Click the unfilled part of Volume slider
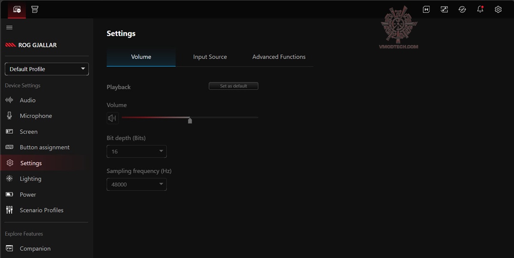Image resolution: width=514 pixels, height=258 pixels. [x=224, y=118]
